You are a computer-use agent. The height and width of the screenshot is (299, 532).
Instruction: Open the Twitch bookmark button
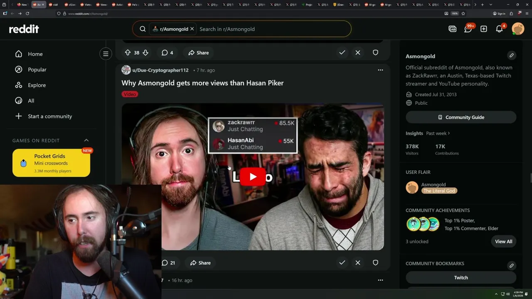(x=461, y=277)
